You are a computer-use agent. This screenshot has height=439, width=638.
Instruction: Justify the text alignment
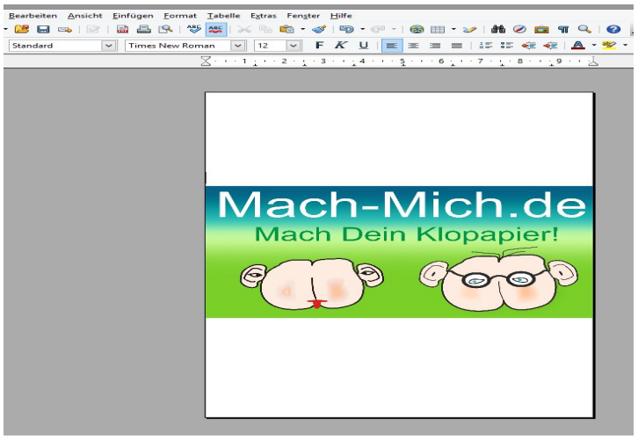(x=456, y=46)
